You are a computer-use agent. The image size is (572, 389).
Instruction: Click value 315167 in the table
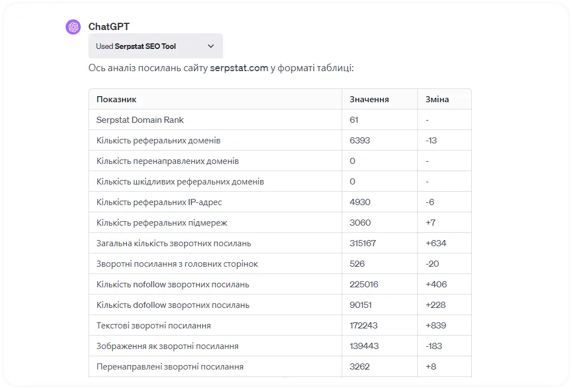363,243
